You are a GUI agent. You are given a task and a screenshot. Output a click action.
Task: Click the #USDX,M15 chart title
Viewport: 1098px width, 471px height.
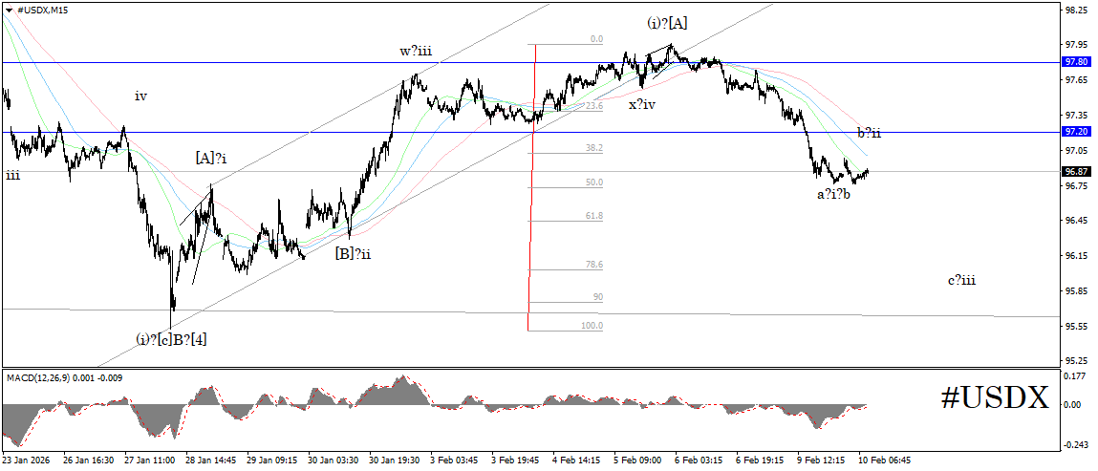[x=43, y=11]
